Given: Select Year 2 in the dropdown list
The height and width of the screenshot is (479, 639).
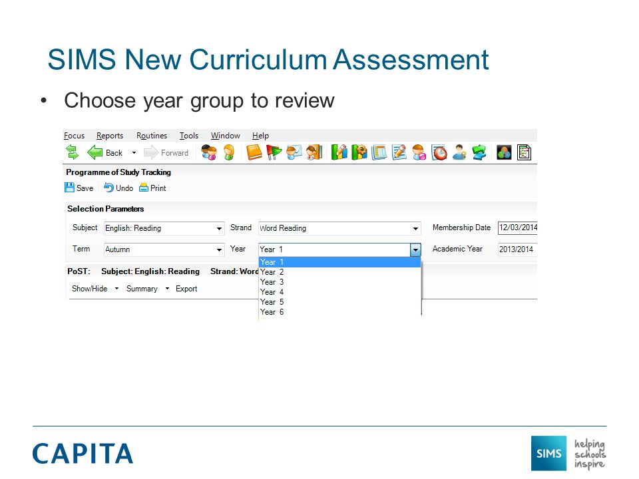Looking at the screenshot, I should pyautogui.click(x=339, y=272).
